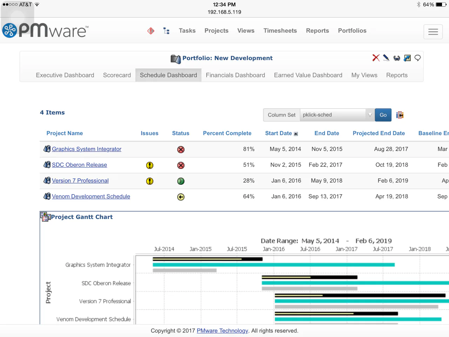The height and width of the screenshot is (337, 449).
Task: Click the teal Graphics System Integrator Gantt bar
Action: 274,265
